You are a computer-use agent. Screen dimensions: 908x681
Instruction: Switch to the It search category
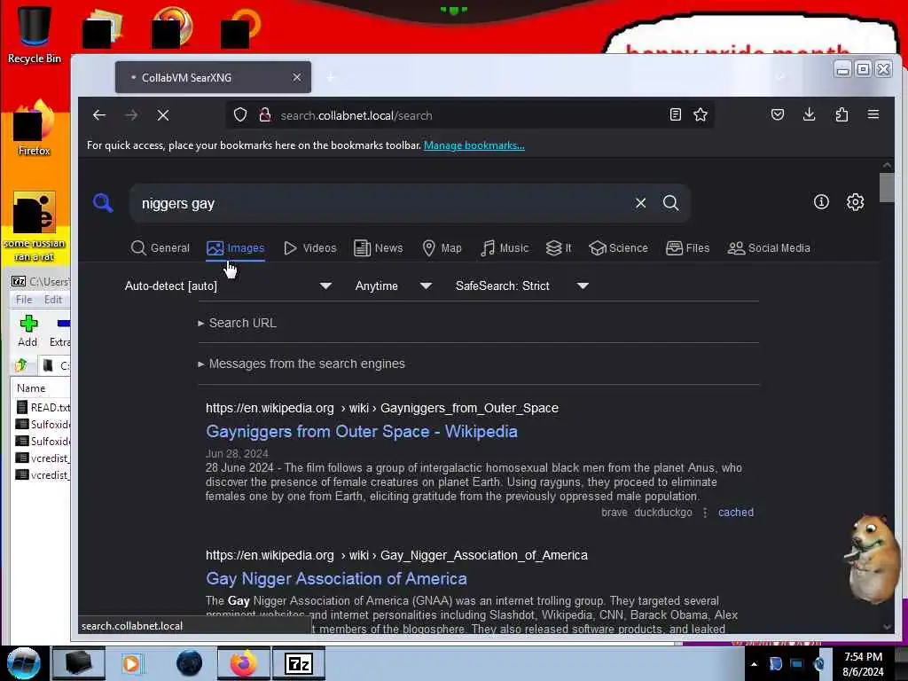(559, 248)
